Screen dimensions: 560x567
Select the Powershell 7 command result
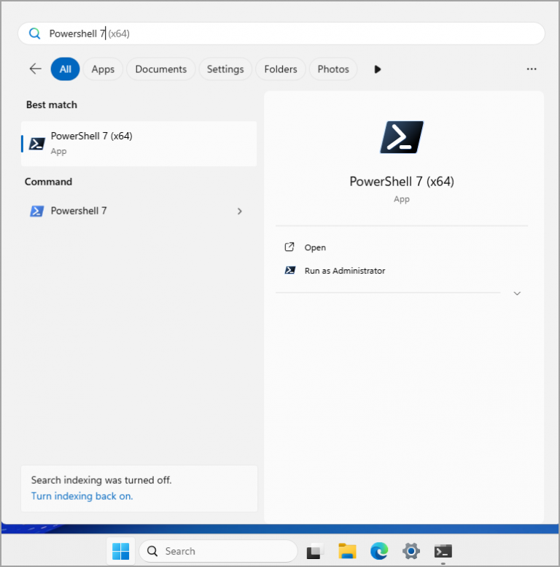pyautogui.click(x=139, y=211)
